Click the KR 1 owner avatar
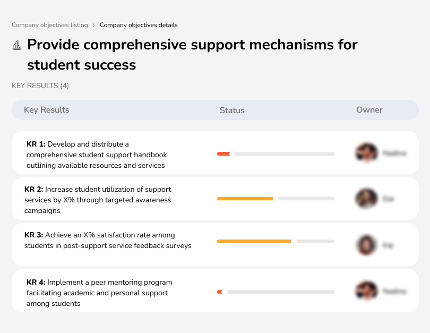 point(367,153)
